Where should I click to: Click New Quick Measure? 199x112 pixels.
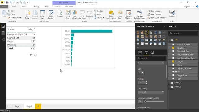(x=157, y=18)
